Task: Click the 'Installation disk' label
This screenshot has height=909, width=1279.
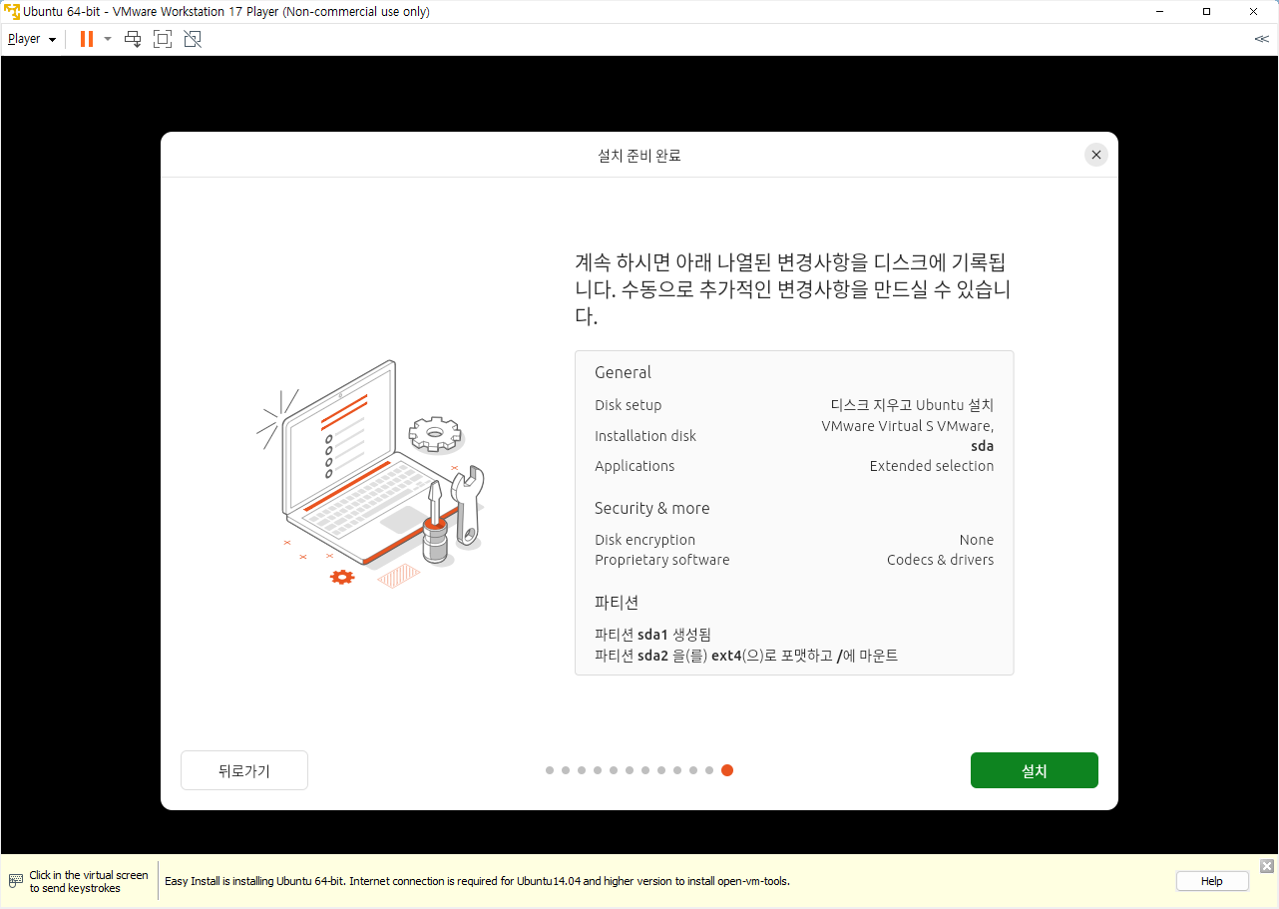Action: pyautogui.click(x=645, y=436)
